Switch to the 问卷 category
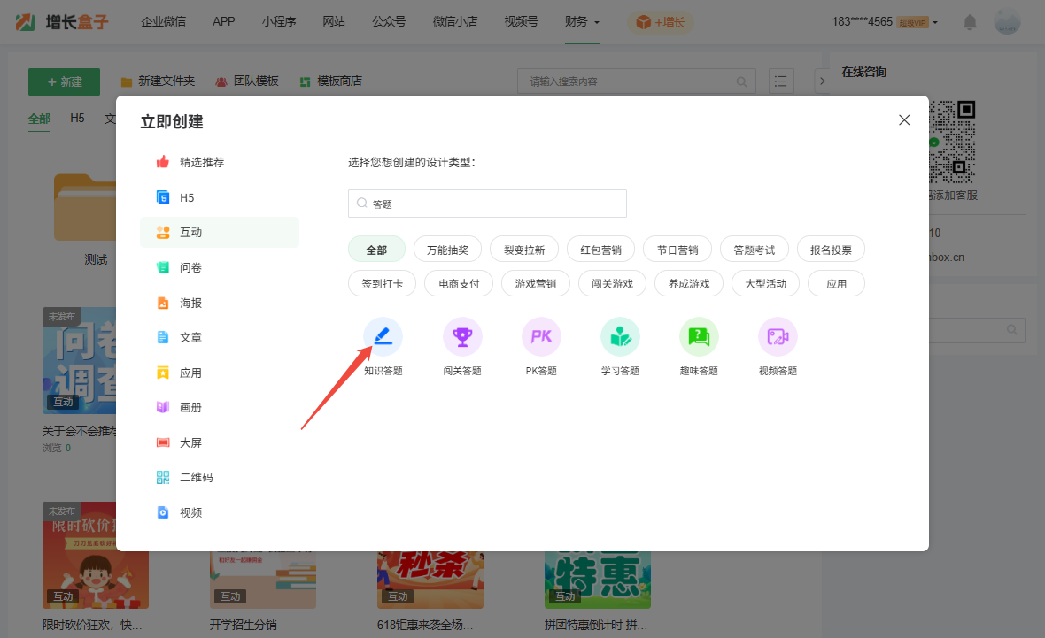Image resolution: width=1045 pixels, height=638 pixels. click(x=190, y=267)
